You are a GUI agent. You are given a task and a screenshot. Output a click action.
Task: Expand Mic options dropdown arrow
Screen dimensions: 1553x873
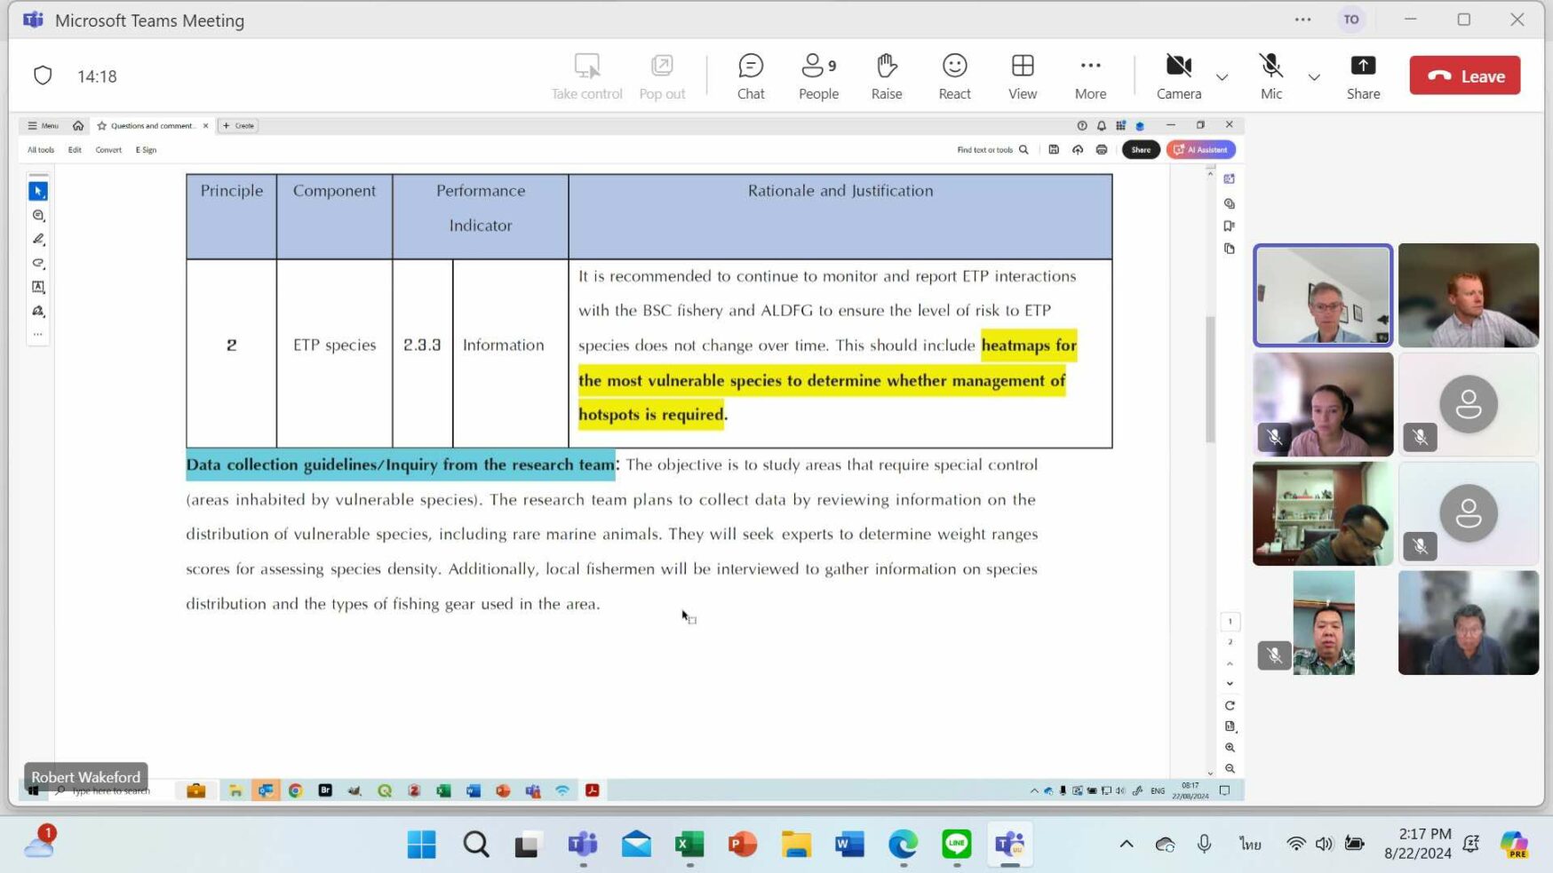pyautogui.click(x=1314, y=77)
